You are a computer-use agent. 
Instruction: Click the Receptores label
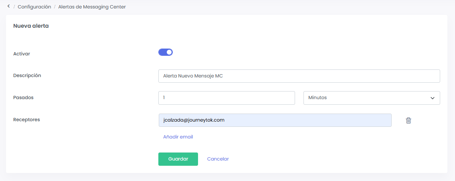pyautogui.click(x=26, y=120)
